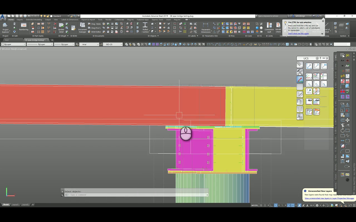Click 'Don't show me this again' link
Viewport: 356px width, 222px height.
coord(298,34)
